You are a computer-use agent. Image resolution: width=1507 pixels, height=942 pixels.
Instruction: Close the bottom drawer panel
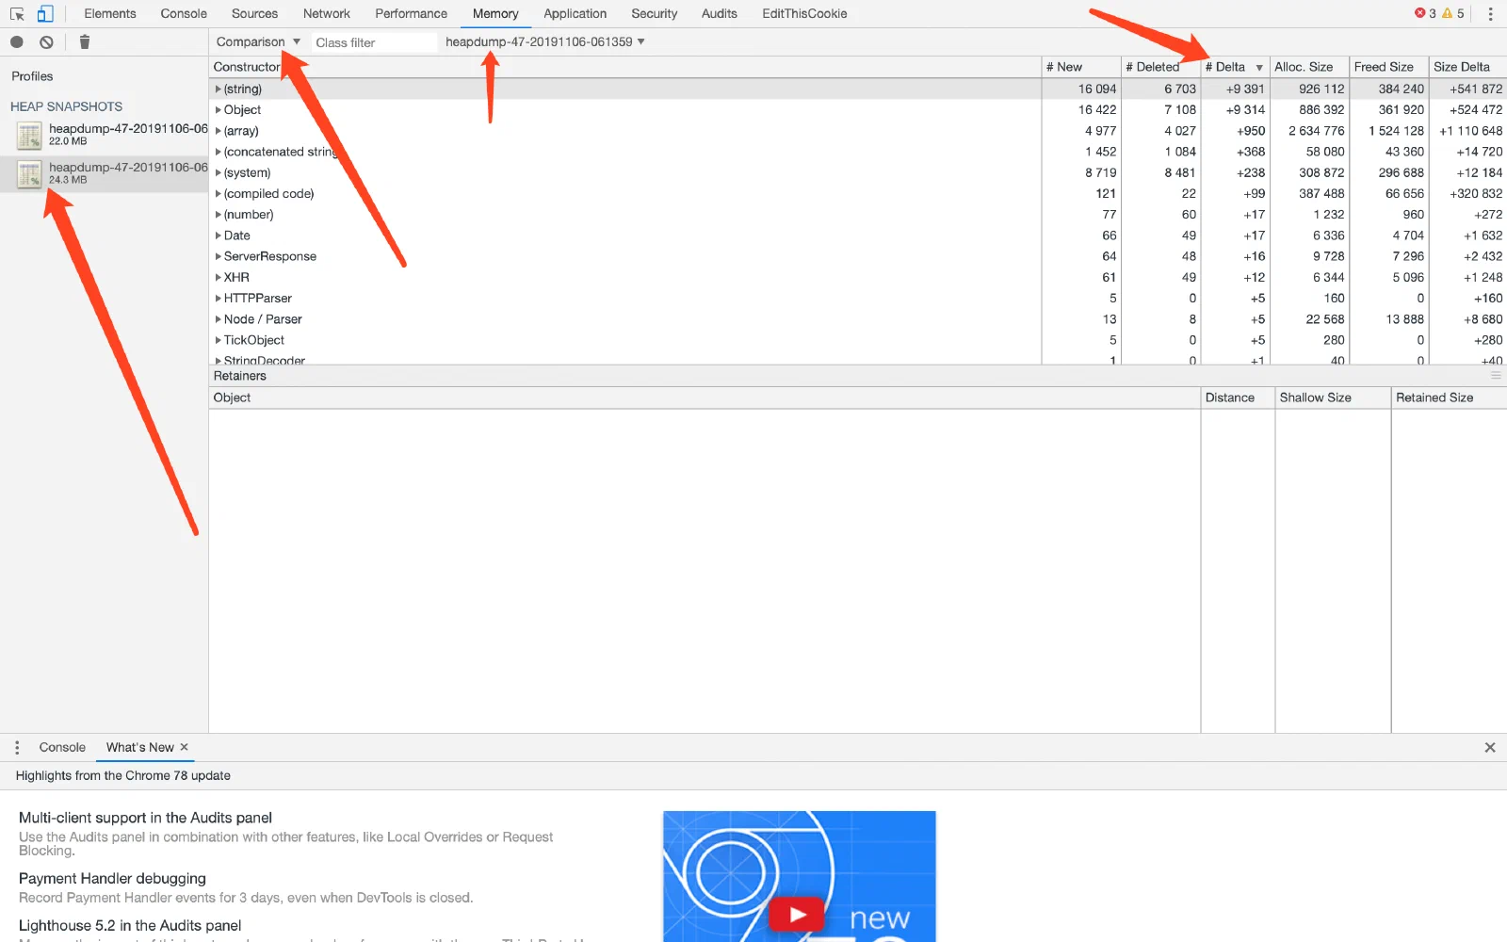[x=1490, y=747]
